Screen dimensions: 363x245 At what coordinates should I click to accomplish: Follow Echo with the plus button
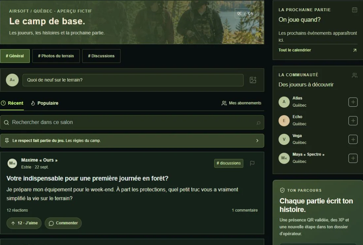click(353, 121)
